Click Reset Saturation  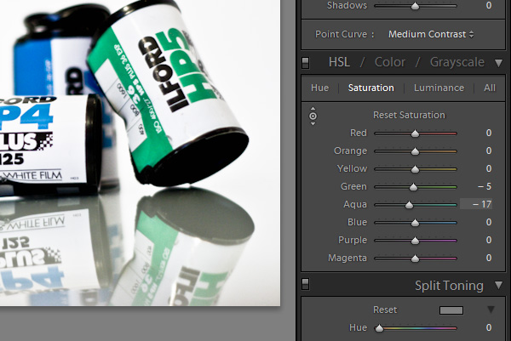click(409, 115)
